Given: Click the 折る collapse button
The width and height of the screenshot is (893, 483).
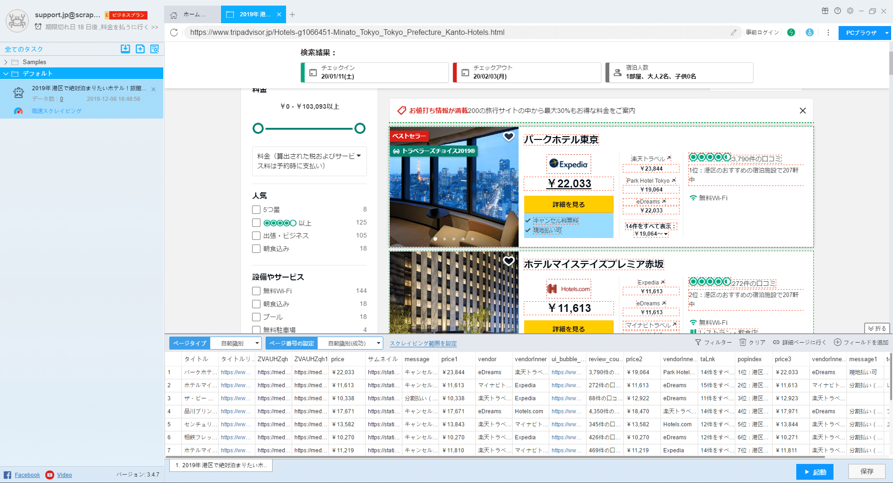Looking at the screenshot, I should pyautogui.click(x=877, y=328).
